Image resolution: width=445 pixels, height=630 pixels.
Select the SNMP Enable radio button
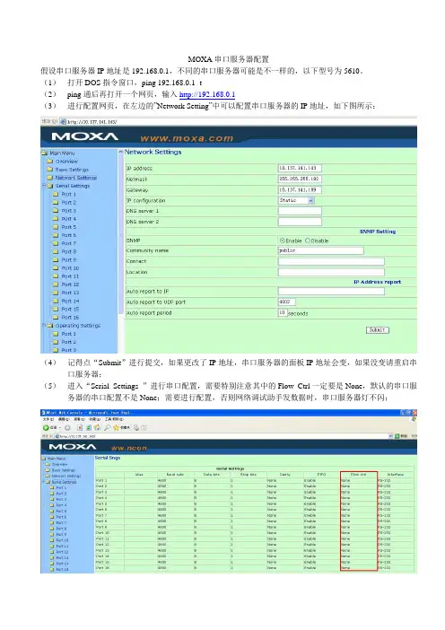point(283,241)
